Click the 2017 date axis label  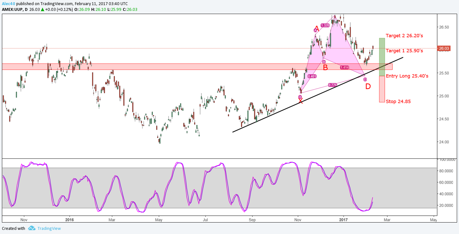tap(344, 220)
